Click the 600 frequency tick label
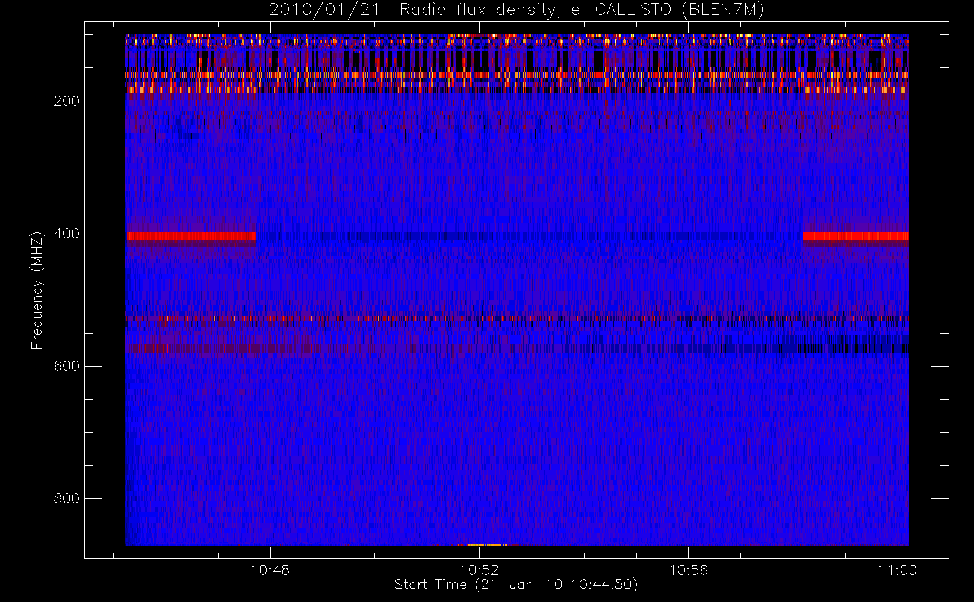 point(67,366)
